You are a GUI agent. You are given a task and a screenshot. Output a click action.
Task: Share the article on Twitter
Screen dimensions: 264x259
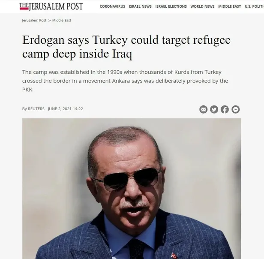(x=214, y=109)
